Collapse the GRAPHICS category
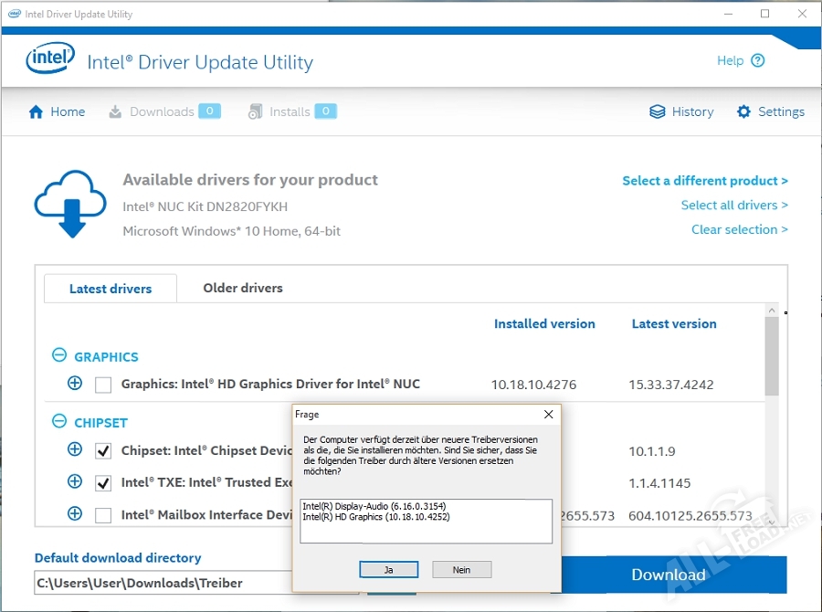Screen dimensions: 822x612 pyautogui.click(x=59, y=356)
